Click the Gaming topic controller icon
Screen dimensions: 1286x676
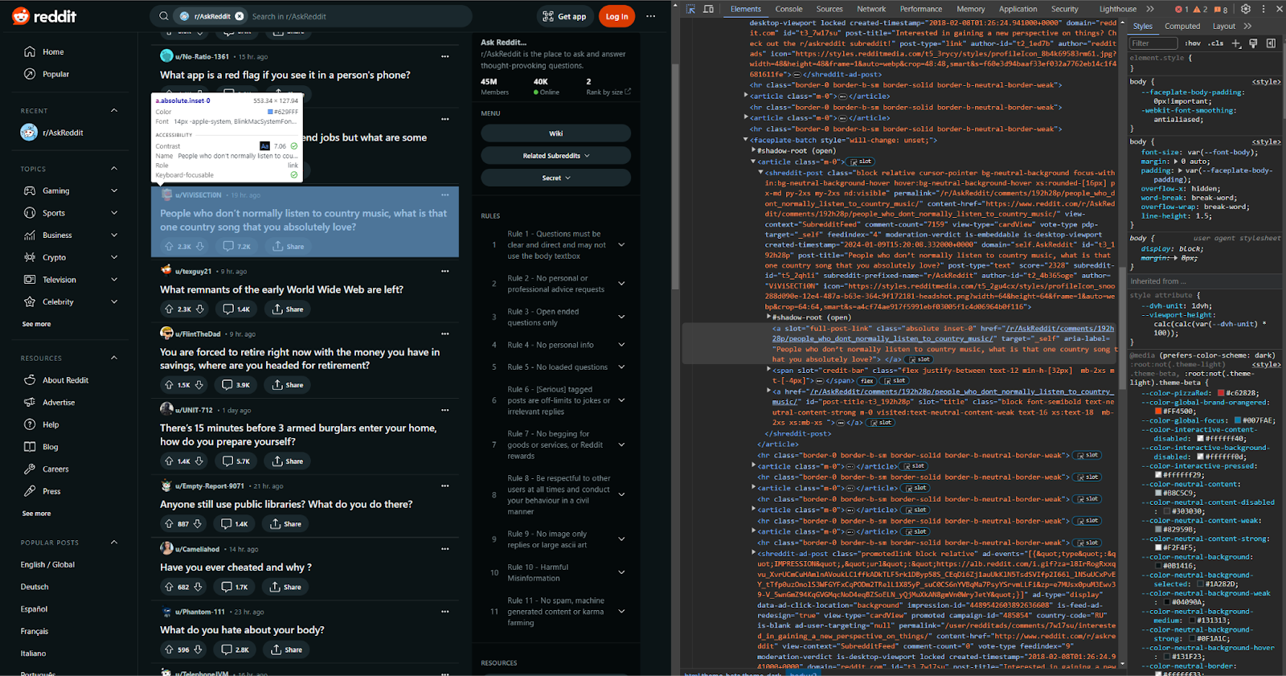[30, 191]
